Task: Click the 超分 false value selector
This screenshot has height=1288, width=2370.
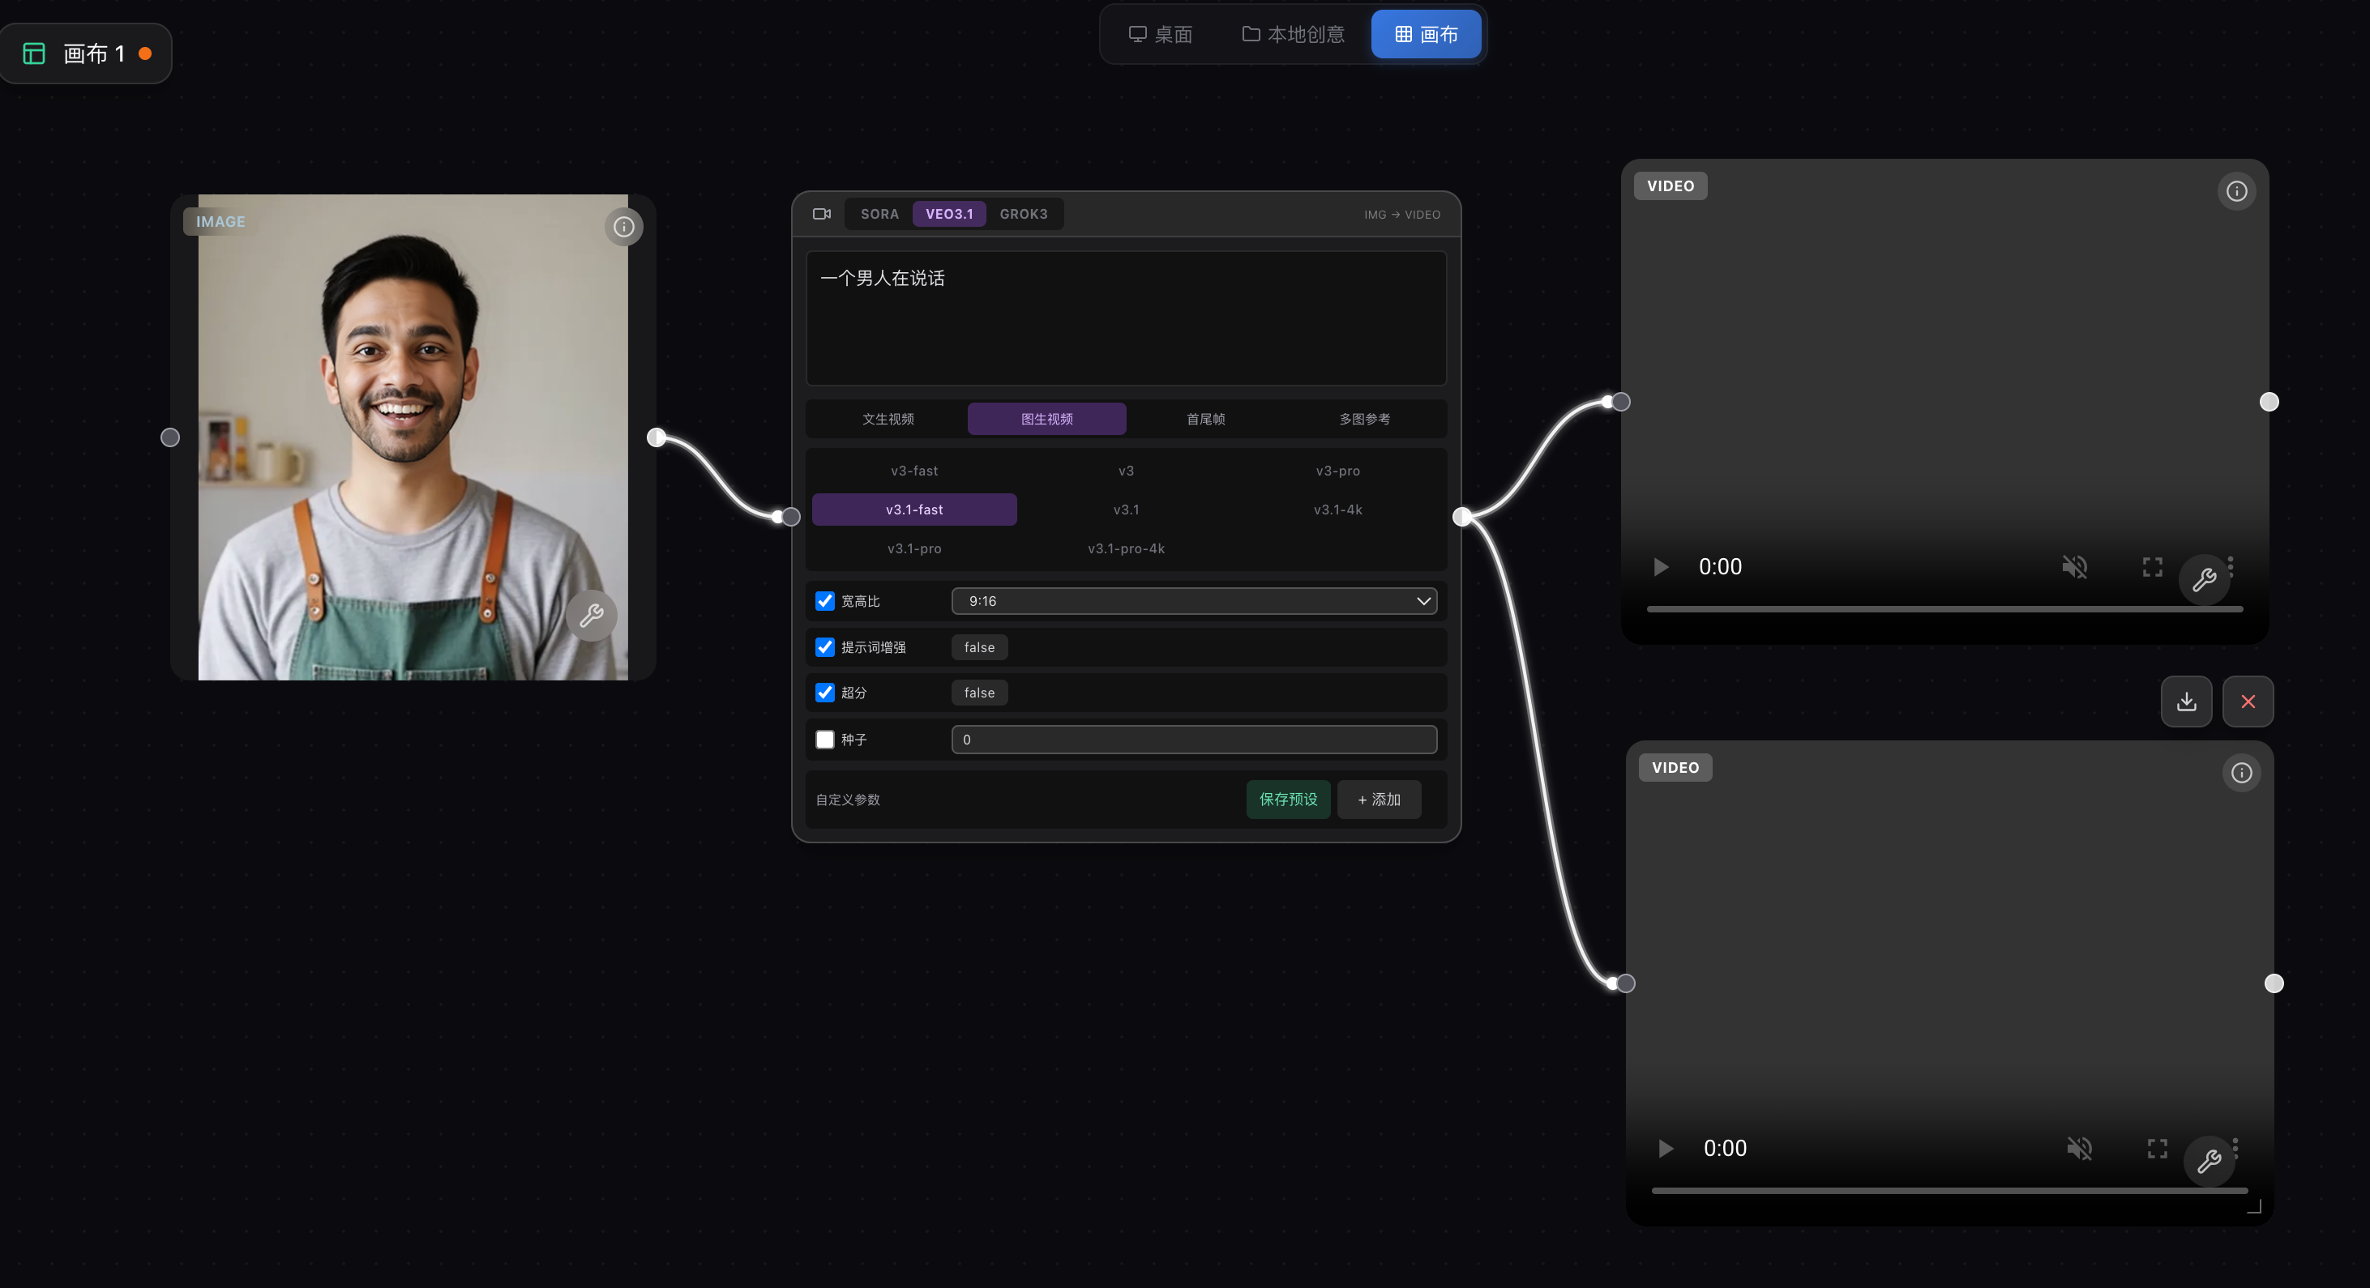Action: point(979,693)
